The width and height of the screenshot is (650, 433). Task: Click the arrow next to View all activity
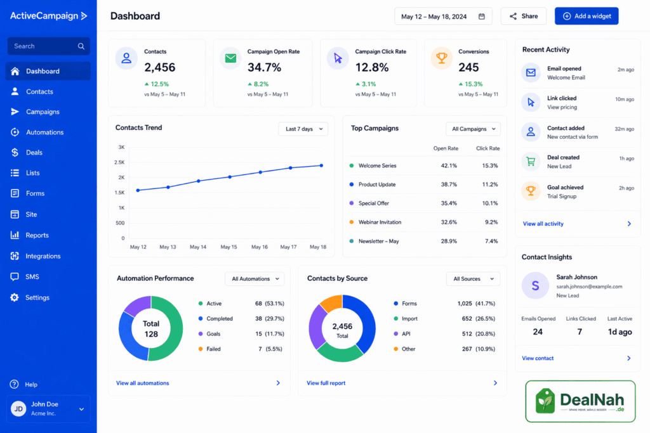tap(629, 224)
